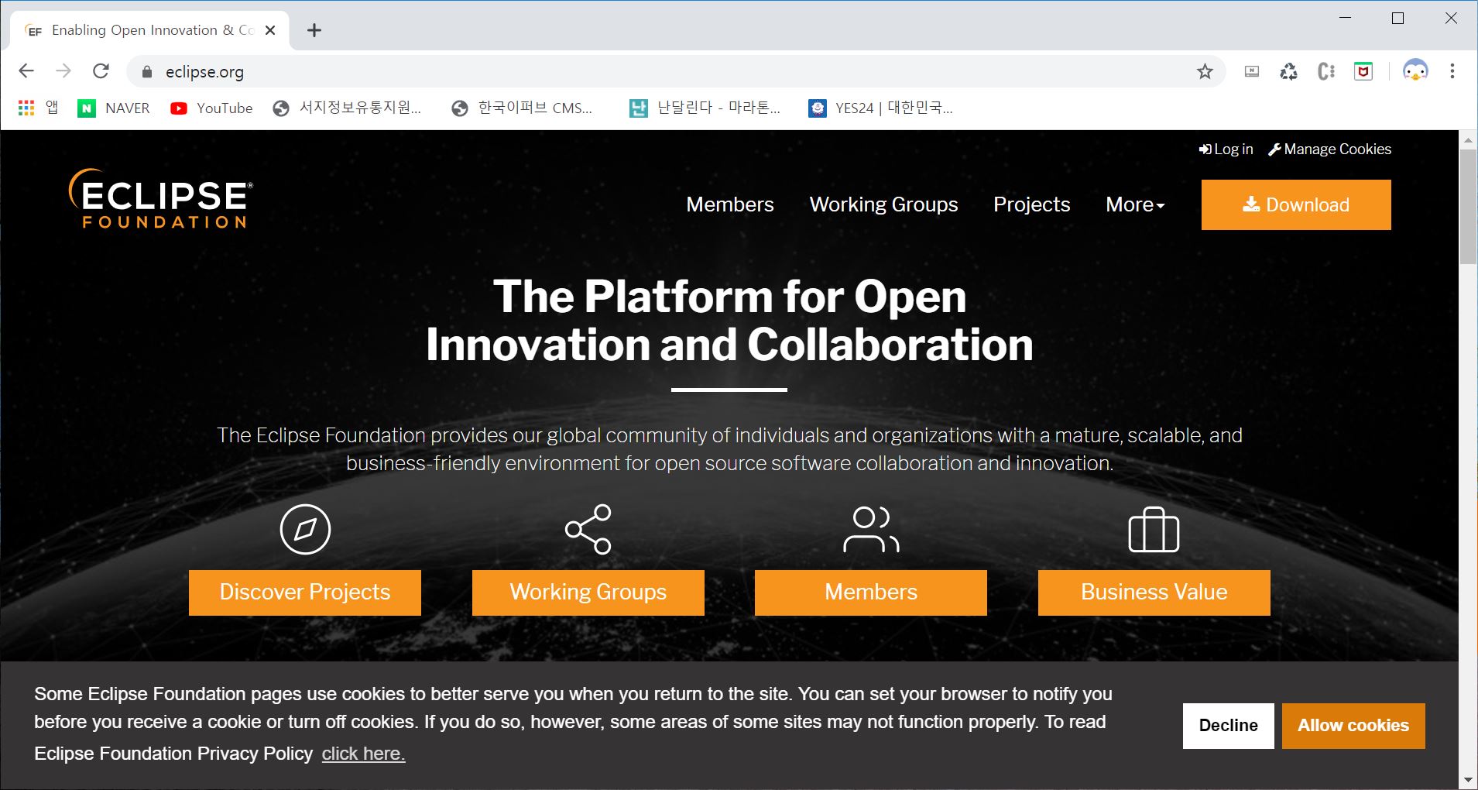Open the YES24 bookmark
This screenshot has height=790, width=1478.
click(x=880, y=108)
